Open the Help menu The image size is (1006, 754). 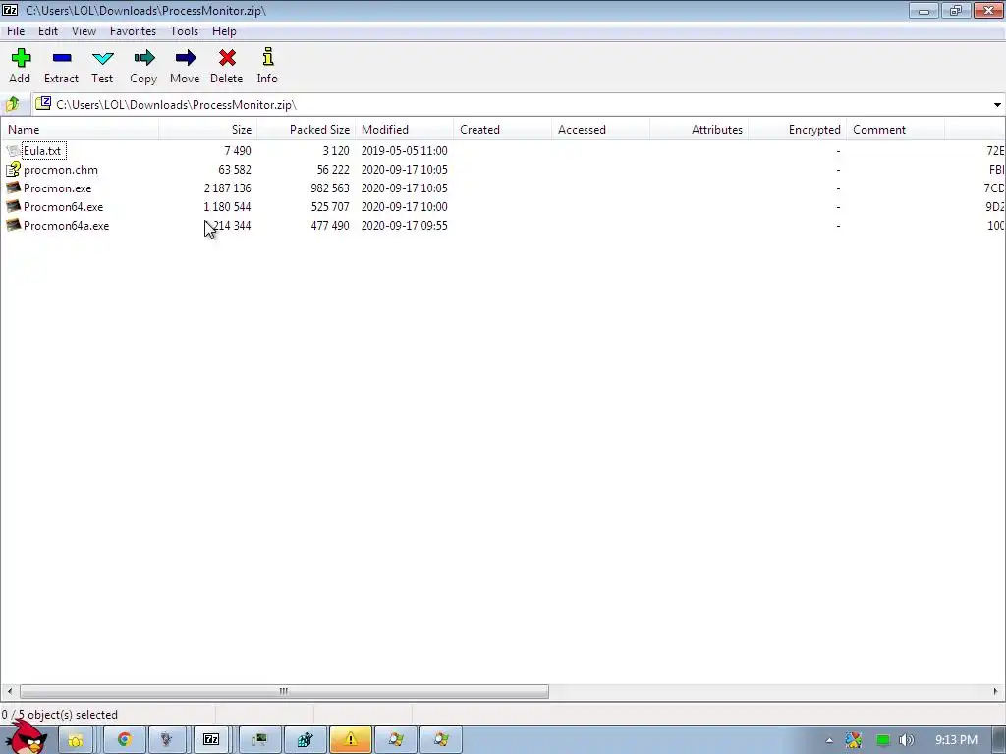point(224,30)
